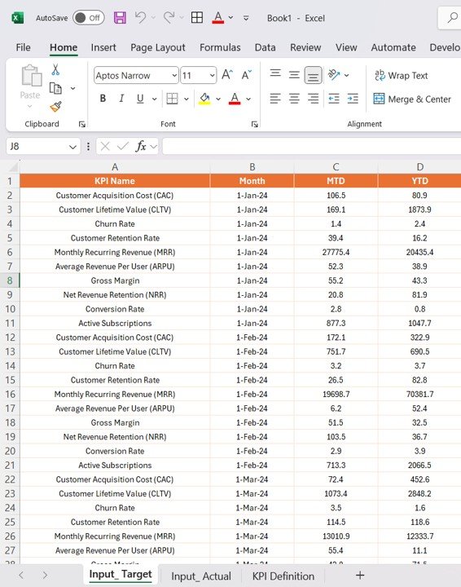This screenshot has width=461, height=587.
Task: Open the font size dropdown
Action: pyautogui.click(x=212, y=76)
